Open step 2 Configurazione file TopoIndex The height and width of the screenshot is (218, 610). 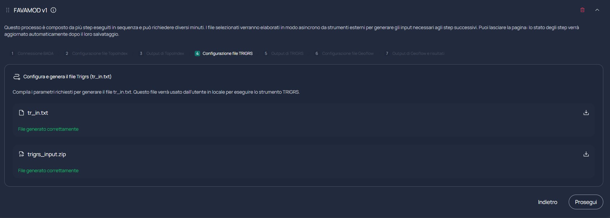tap(97, 53)
